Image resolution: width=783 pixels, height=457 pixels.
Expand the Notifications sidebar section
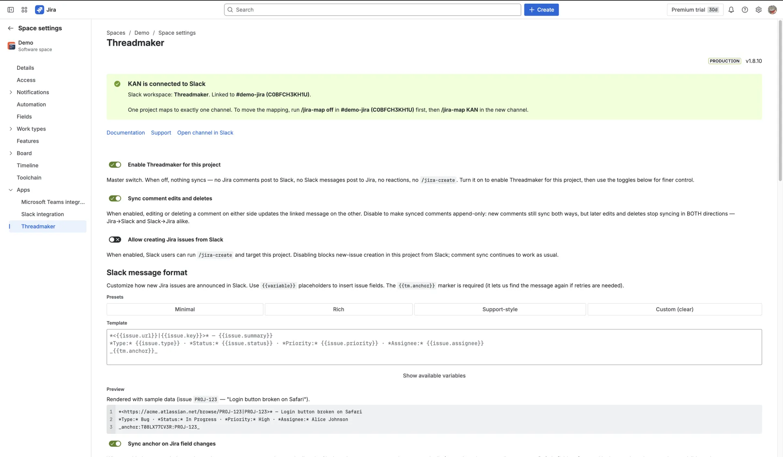pos(11,92)
